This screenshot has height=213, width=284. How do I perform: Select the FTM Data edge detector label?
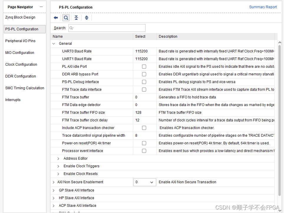pyautogui.click(x=81, y=105)
